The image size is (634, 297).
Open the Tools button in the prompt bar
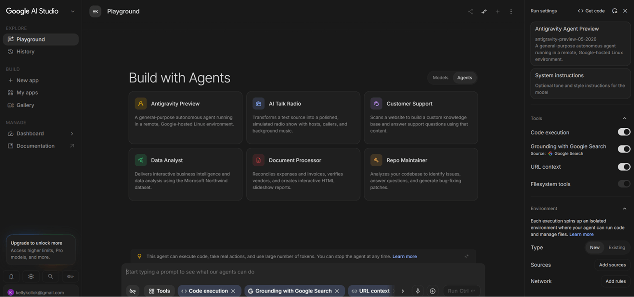(x=159, y=291)
